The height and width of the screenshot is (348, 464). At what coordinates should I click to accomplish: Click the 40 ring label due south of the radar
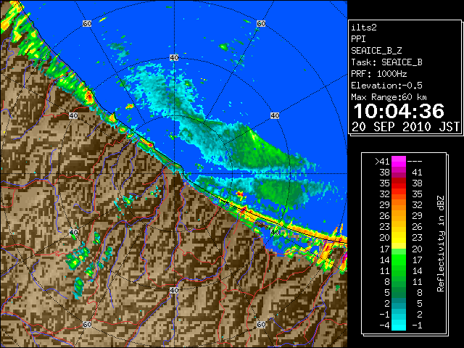click(x=174, y=290)
